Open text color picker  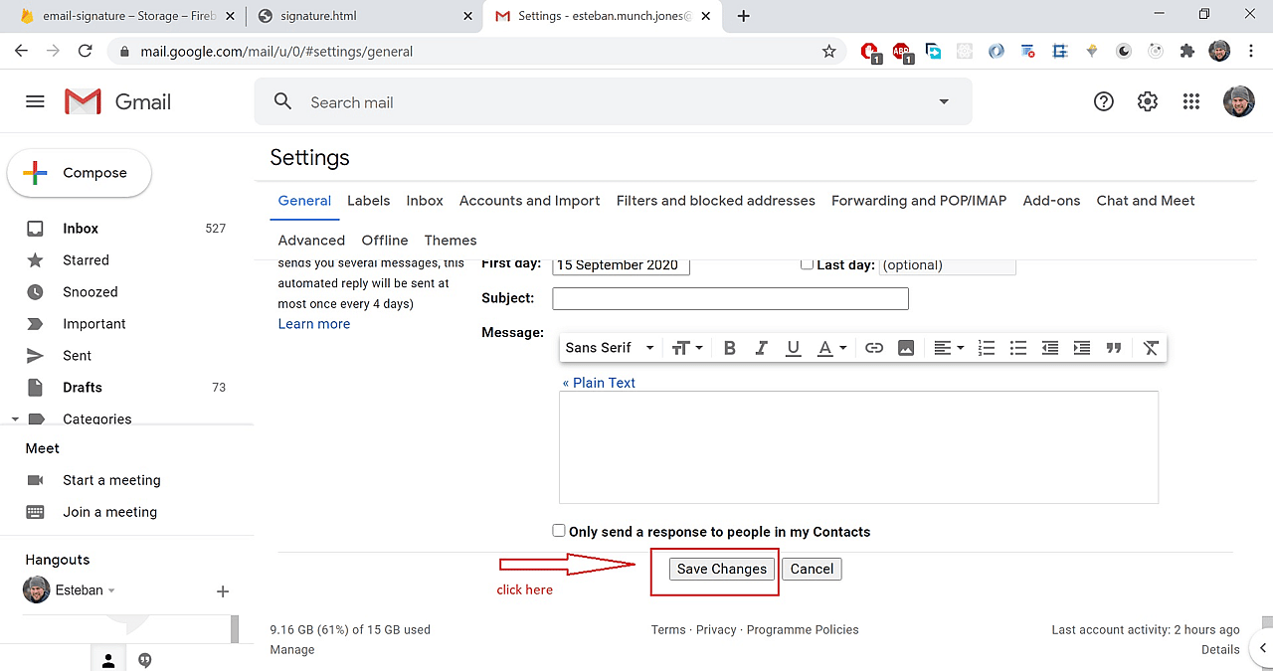tap(830, 348)
